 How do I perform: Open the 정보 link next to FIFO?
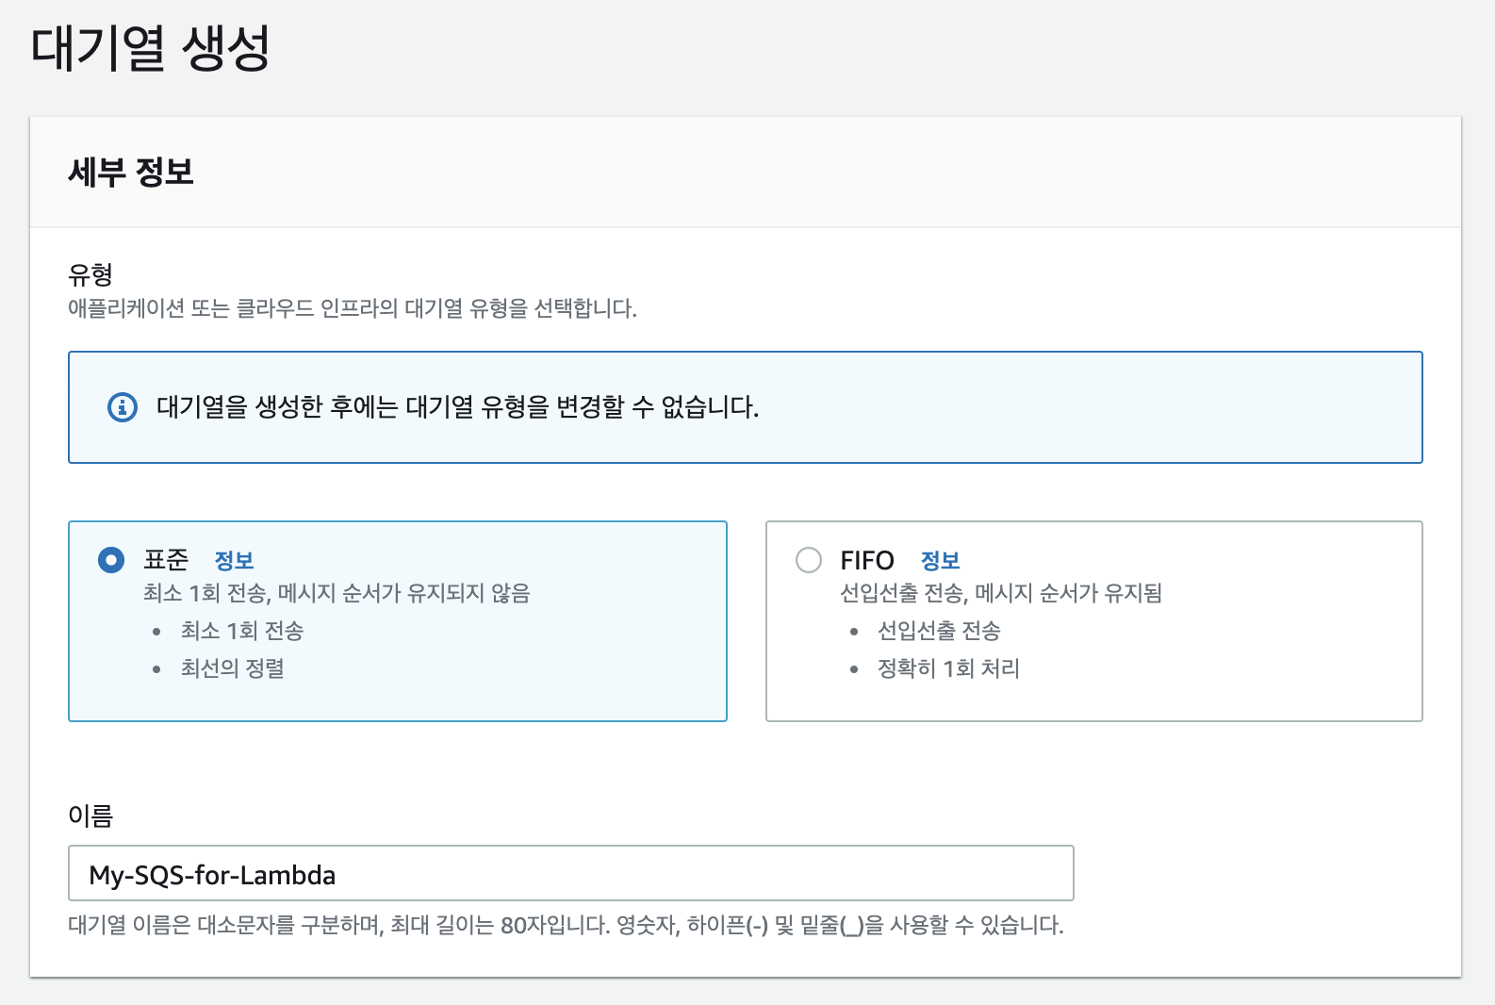click(x=940, y=560)
